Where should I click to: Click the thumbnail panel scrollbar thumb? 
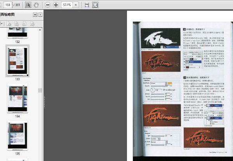pos(40,90)
